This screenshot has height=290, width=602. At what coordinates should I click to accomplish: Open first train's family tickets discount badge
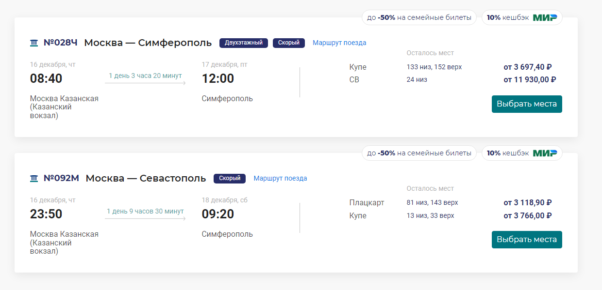(x=419, y=17)
